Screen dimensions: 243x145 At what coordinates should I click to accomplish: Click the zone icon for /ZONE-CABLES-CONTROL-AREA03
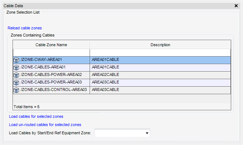click(x=16, y=90)
